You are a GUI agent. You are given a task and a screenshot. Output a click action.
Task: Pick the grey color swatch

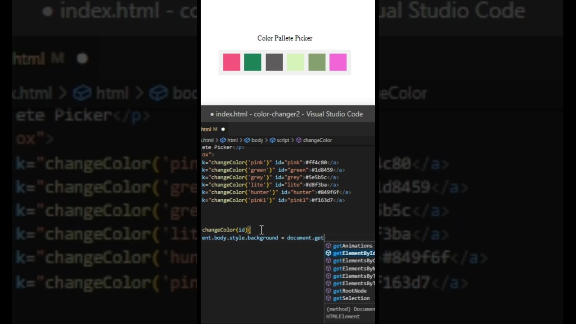click(x=274, y=62)
